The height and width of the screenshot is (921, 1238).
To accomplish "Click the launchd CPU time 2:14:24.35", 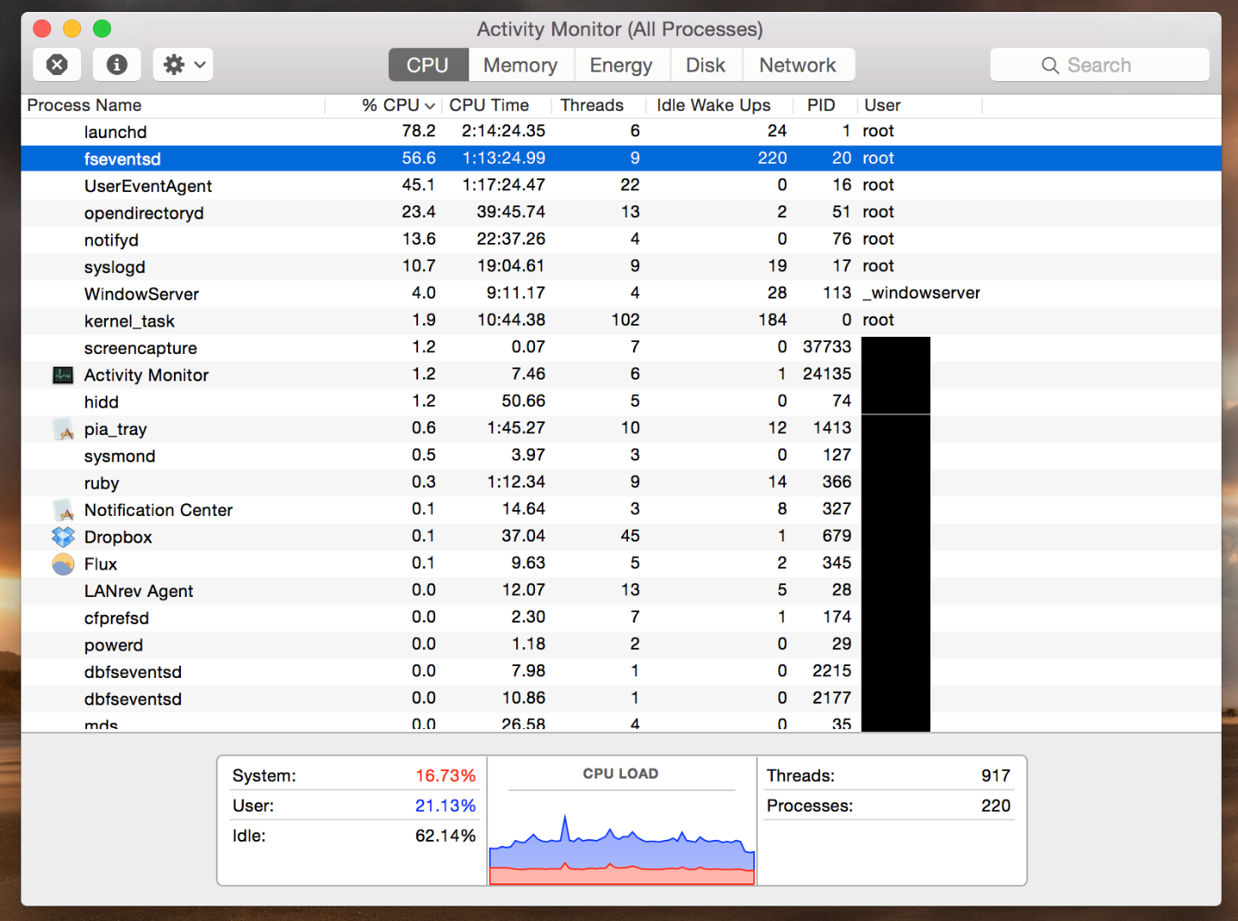I will [x=503, y=131].
